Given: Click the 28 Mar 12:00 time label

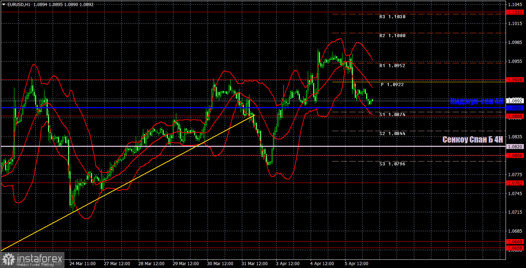Looking at the screenshot, I should click(151, 264).
